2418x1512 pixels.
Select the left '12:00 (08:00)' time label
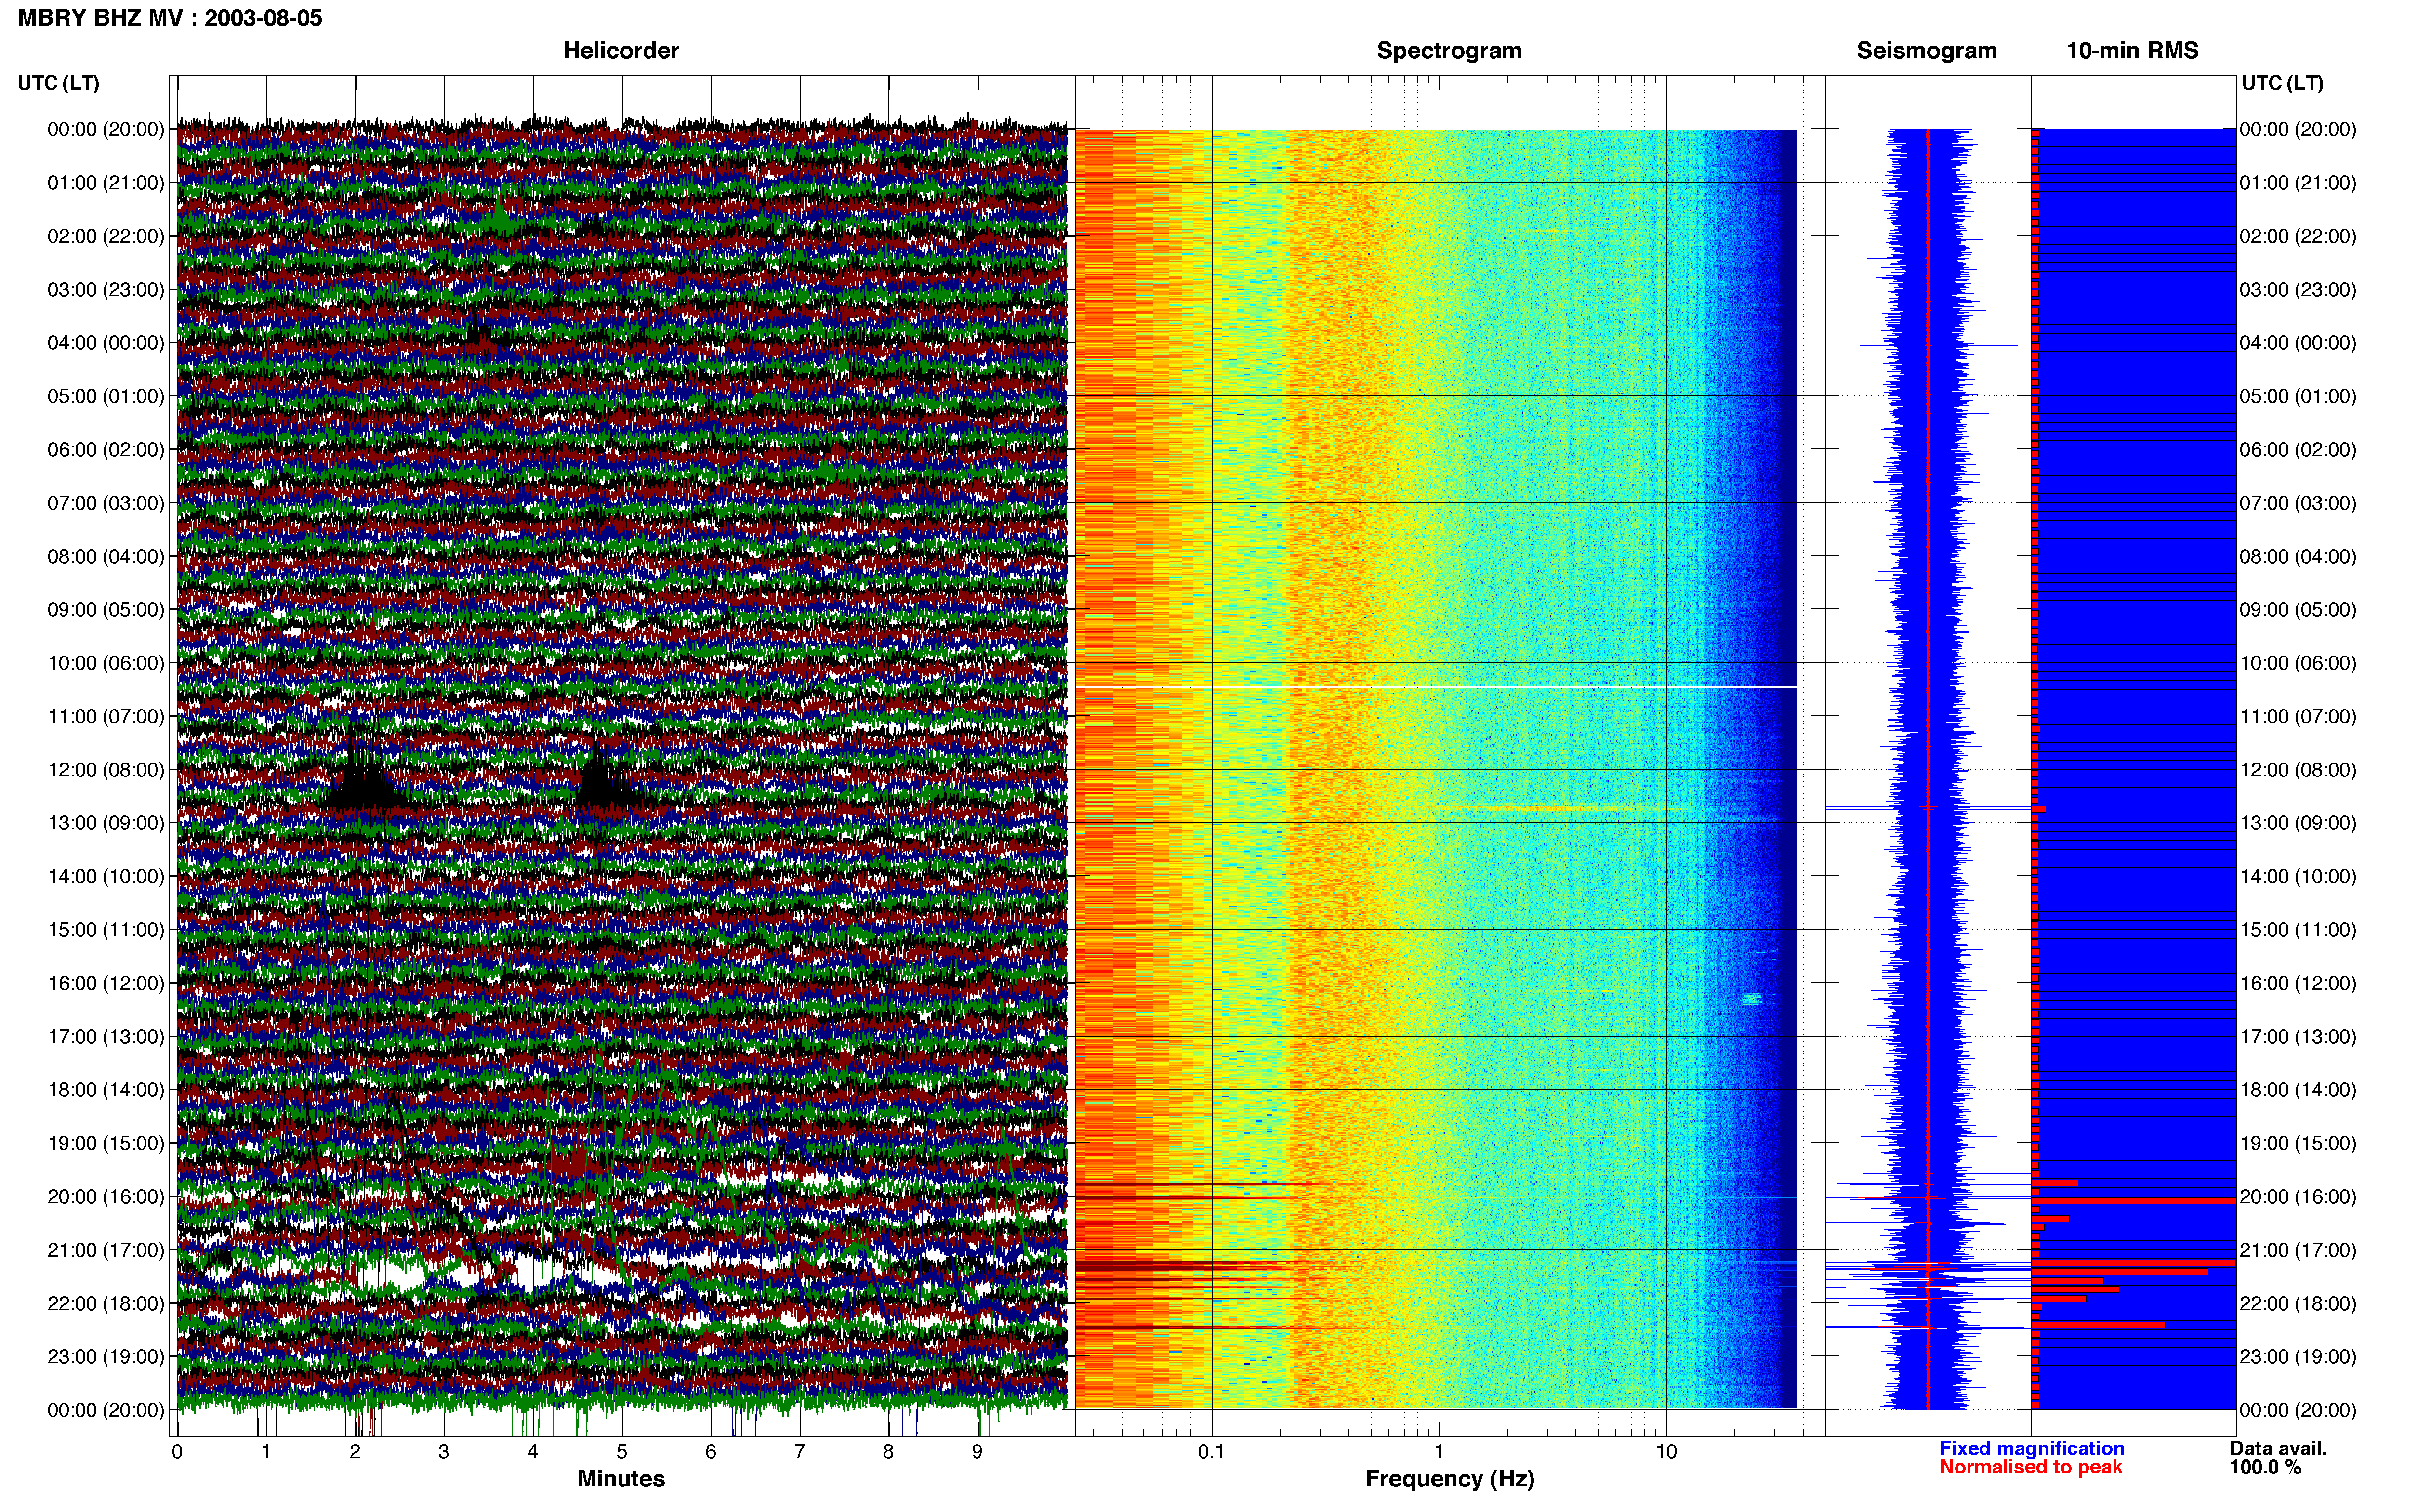(x=106, y=770)
